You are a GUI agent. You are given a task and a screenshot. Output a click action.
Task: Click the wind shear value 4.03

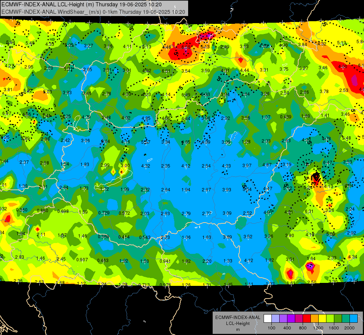pyautogui.click(x=226, y=166)
